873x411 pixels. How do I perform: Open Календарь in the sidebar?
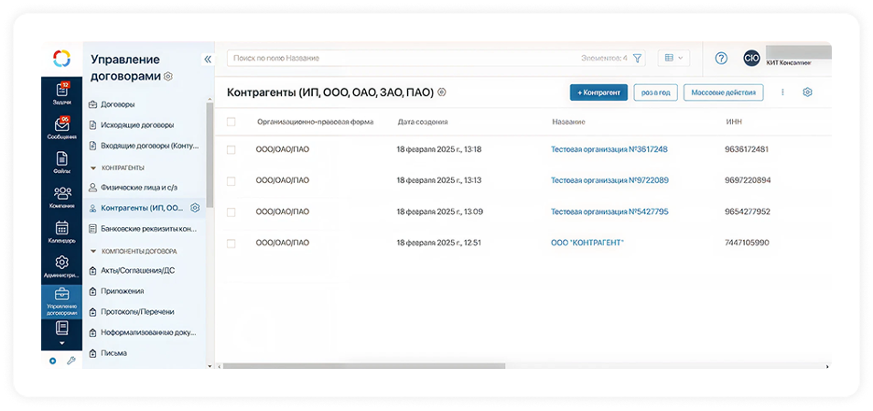(x=61, y=232)
